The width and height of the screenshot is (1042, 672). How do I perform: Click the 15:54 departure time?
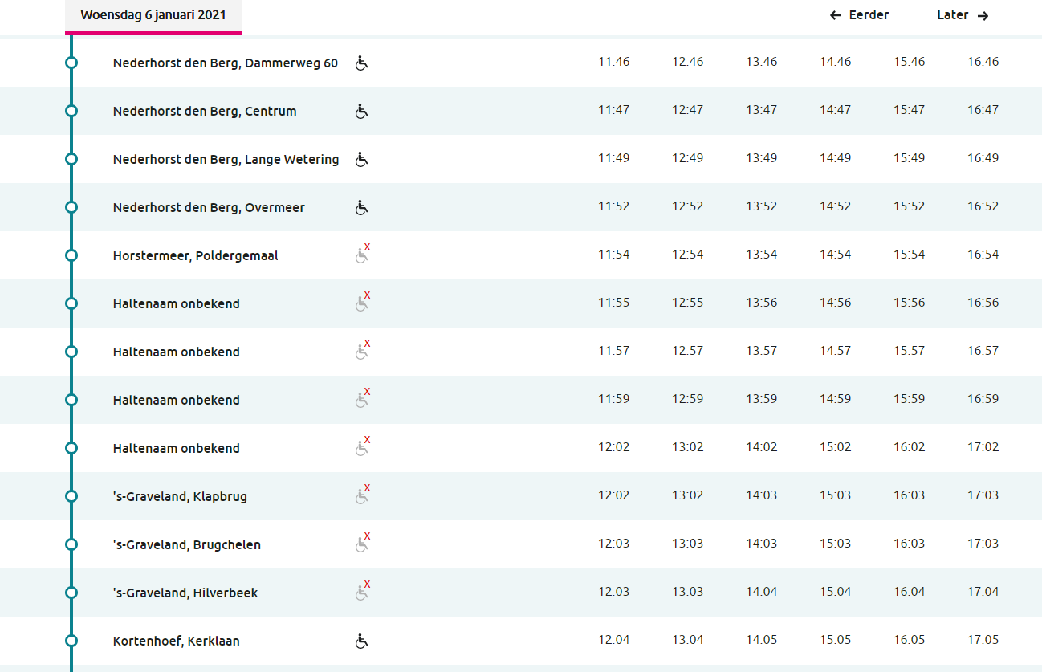pos(910,254)
